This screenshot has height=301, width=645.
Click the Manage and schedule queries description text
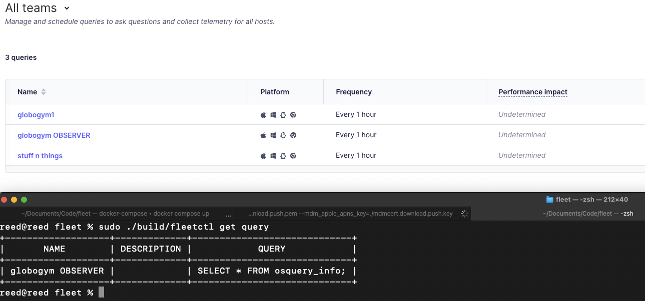tap(140, 21)
